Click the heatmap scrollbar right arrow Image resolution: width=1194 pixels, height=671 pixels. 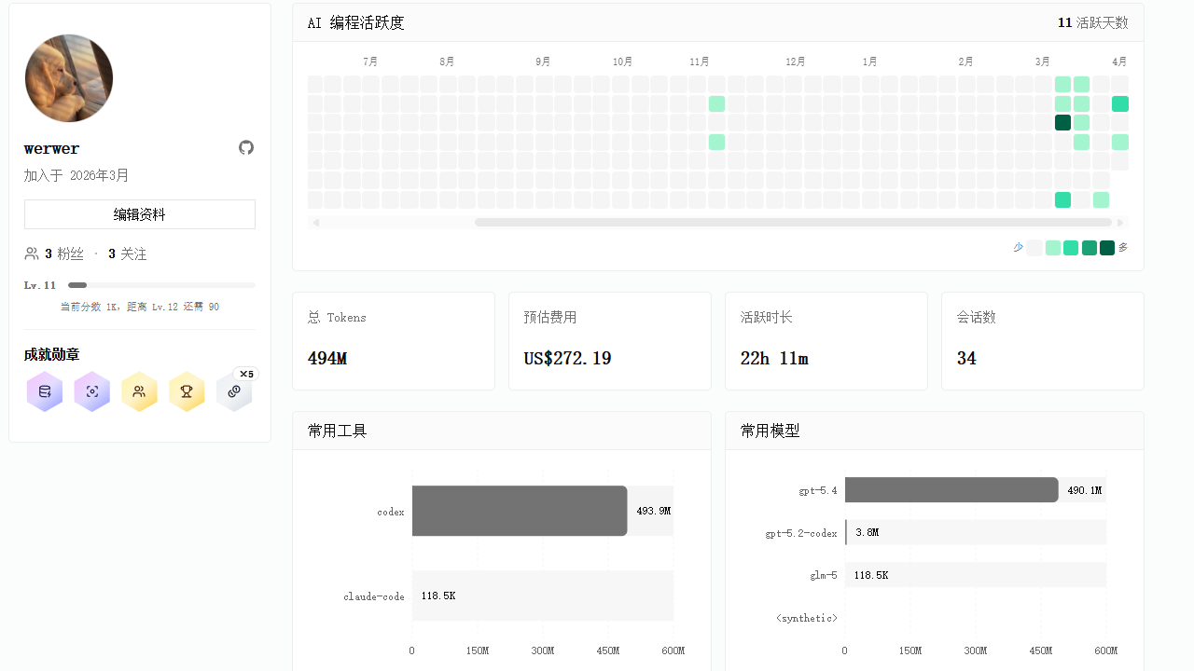click(1121, 223)
